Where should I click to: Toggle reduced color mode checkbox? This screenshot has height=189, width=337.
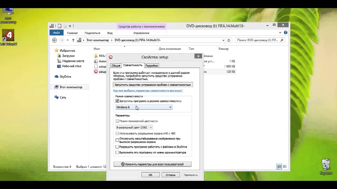click(x=117, y=121)
